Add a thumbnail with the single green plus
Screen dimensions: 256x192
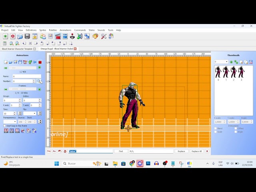tap(231, 62)
